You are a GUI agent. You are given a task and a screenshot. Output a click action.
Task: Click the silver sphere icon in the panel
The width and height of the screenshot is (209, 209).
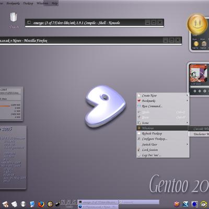23,204
